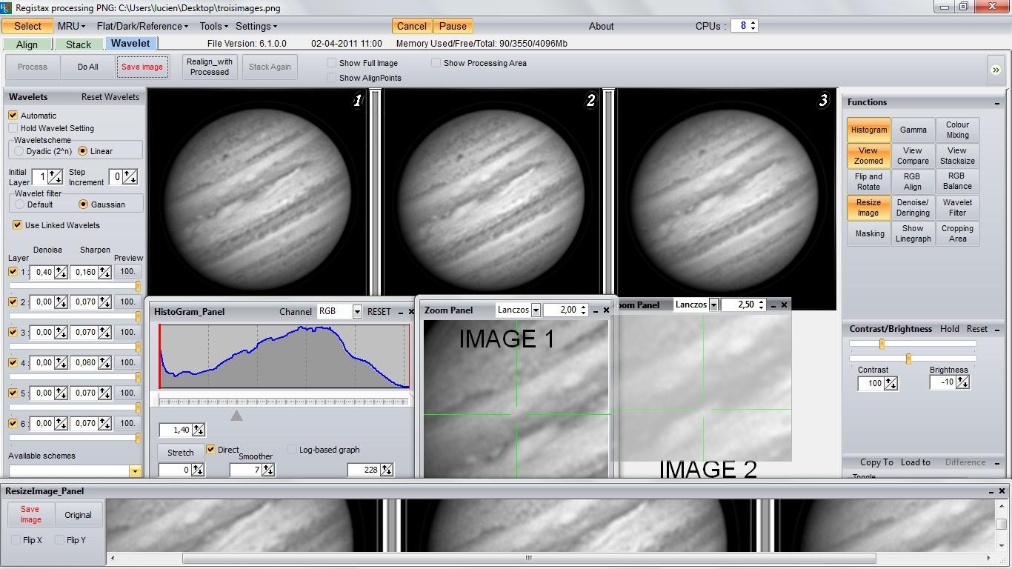Click the Layer 1 Denoise value field
Image resolution: width=1012 pixels, height=569 pixels.
click(41, 273)
